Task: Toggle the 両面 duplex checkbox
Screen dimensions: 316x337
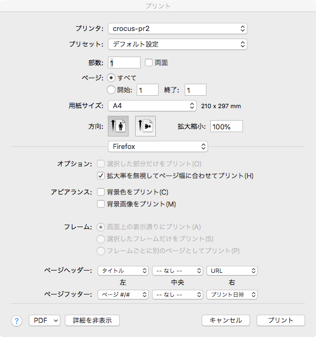Action: (x=149, y=63)
